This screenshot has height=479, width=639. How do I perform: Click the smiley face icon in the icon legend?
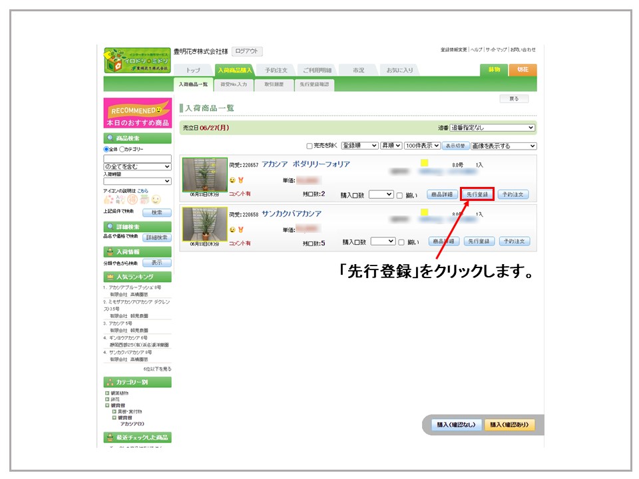tap(156, 200)
